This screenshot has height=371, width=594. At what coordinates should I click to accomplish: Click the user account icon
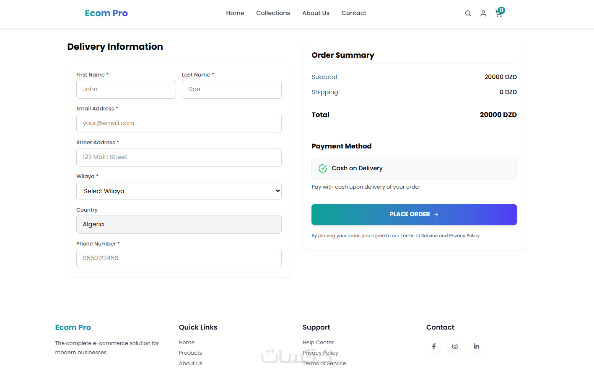[x=483, y=13]
